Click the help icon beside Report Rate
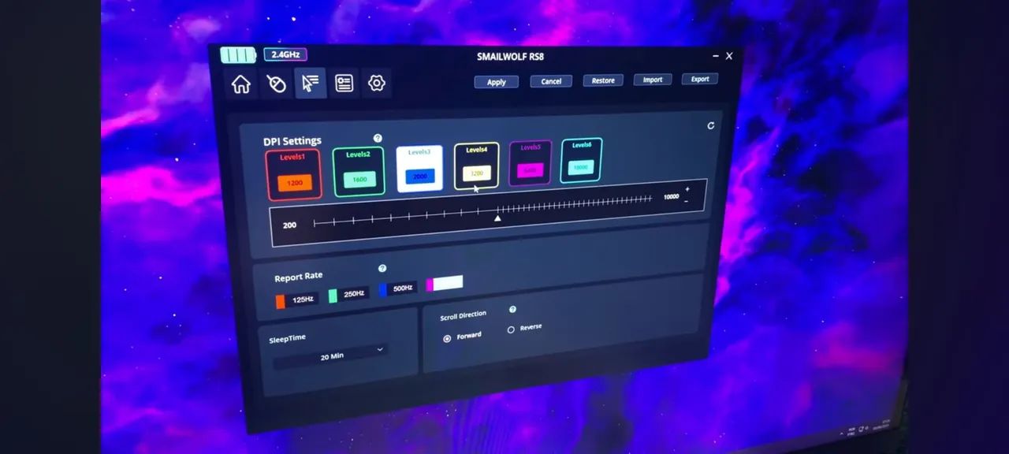1009x454 pixels. click(382, 269)
